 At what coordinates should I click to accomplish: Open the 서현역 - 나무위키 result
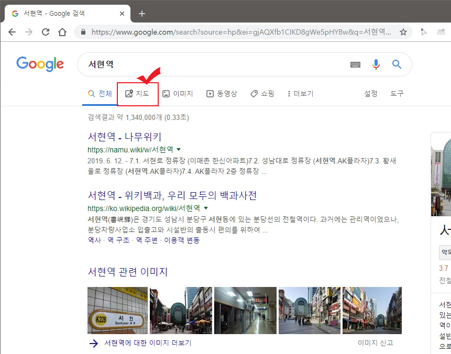point(125,137)
